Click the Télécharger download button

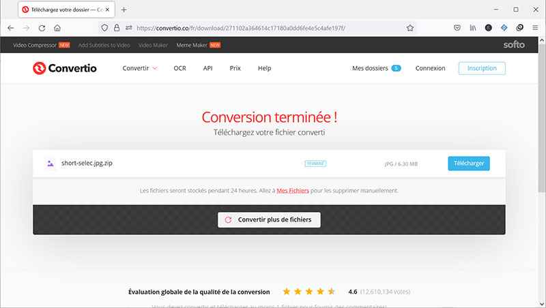[469, 164]
